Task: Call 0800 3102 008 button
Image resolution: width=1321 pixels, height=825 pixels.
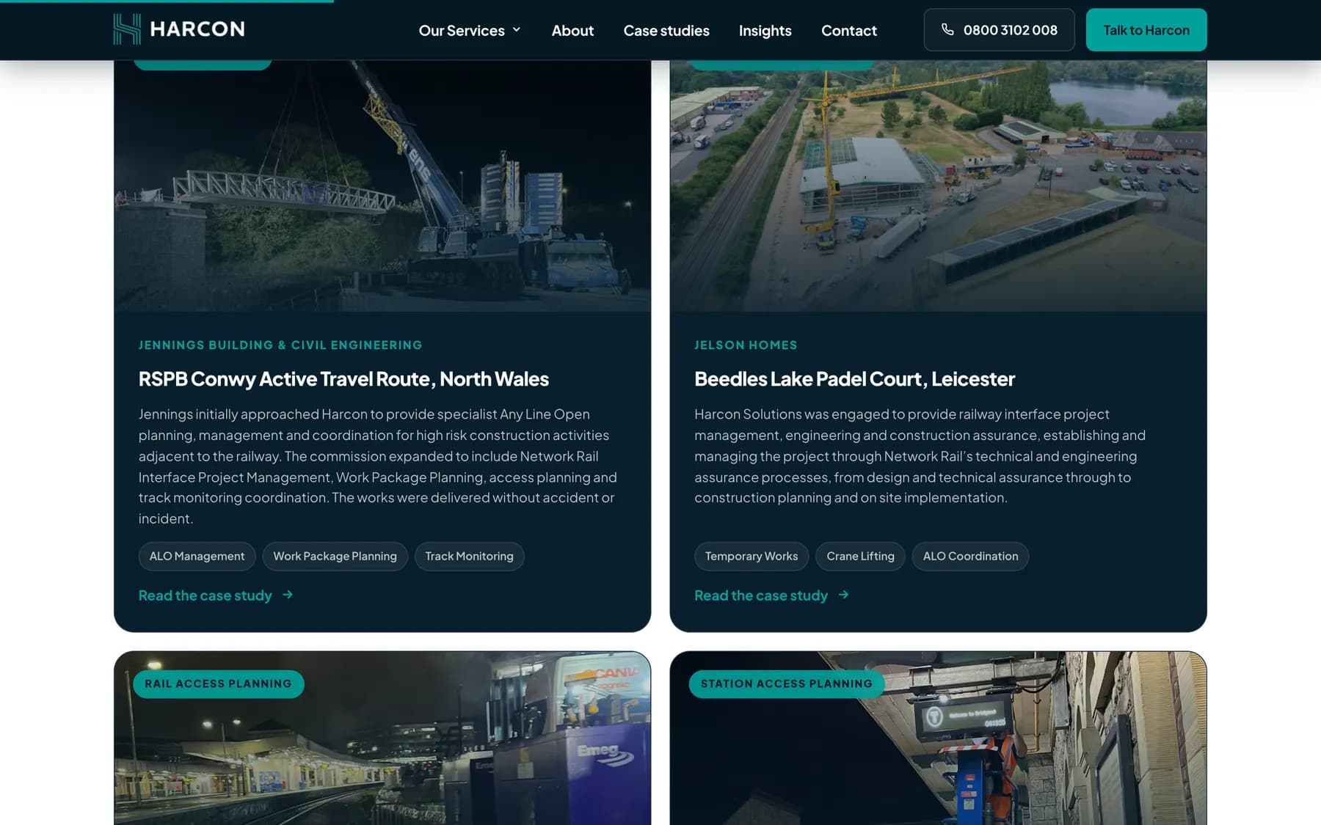Action: pyautogui.click(x=999, y=30)
